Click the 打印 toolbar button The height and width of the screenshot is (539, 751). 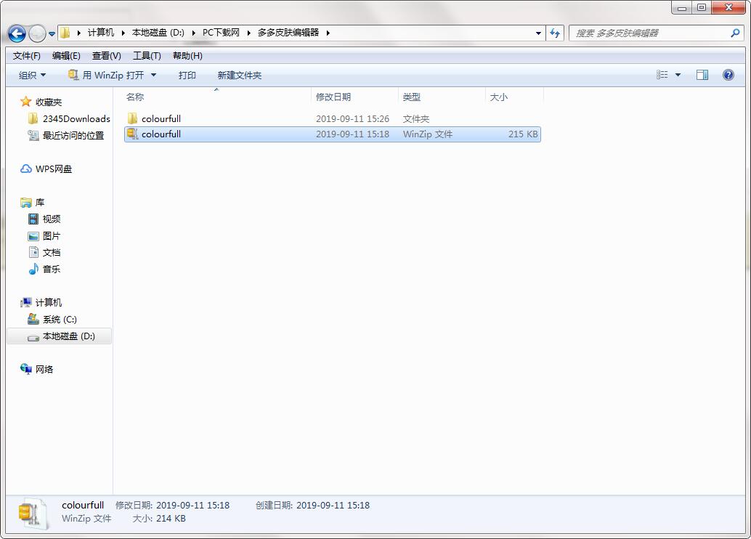click(x=187, y=76)
